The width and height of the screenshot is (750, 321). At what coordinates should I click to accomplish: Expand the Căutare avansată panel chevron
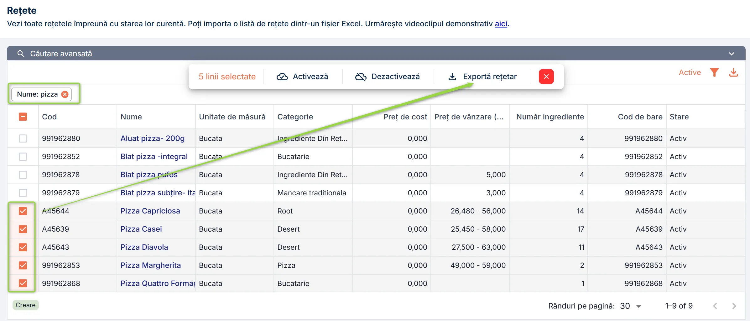pyautogui.click(x=732, y=54)
